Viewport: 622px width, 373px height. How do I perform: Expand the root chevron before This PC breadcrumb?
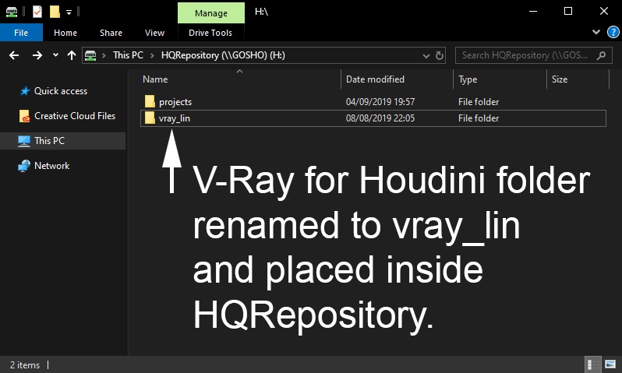point(104,55)
